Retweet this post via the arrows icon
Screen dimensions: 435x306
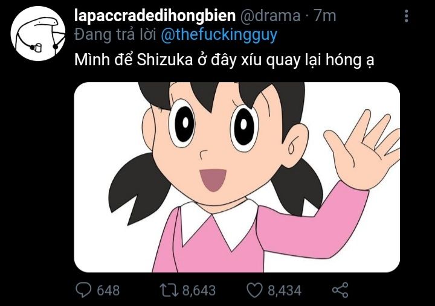click(x=170, y=290)
